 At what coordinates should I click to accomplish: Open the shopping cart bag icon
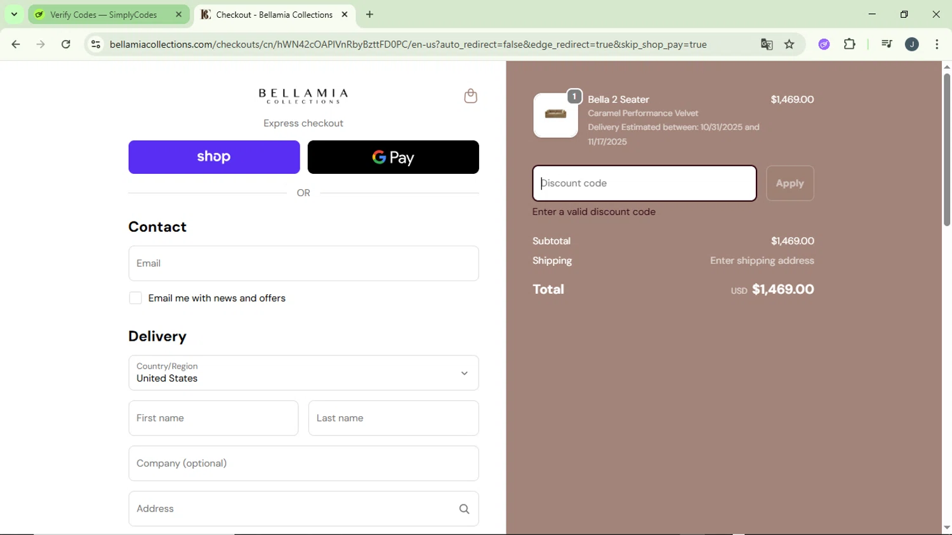point(470,96)
